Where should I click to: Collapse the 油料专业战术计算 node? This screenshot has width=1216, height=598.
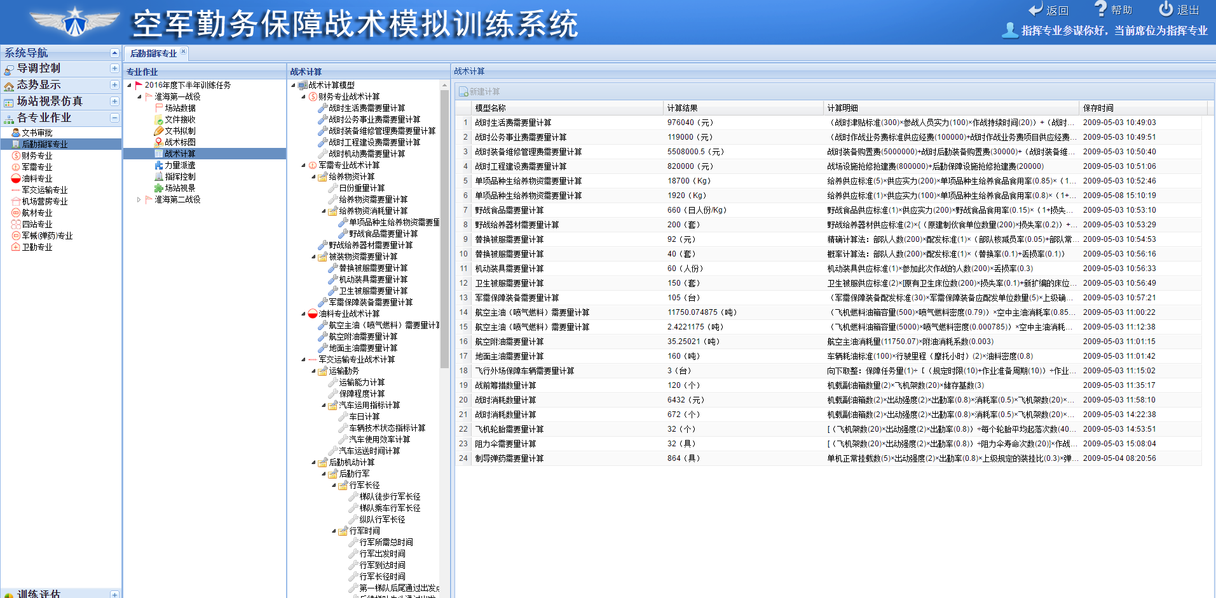coord(303,314)
